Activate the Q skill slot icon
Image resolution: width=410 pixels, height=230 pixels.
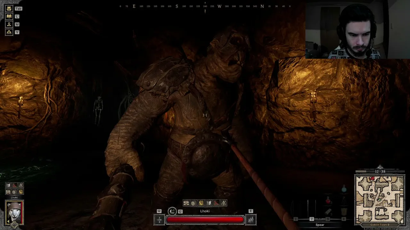click(159, 220)
